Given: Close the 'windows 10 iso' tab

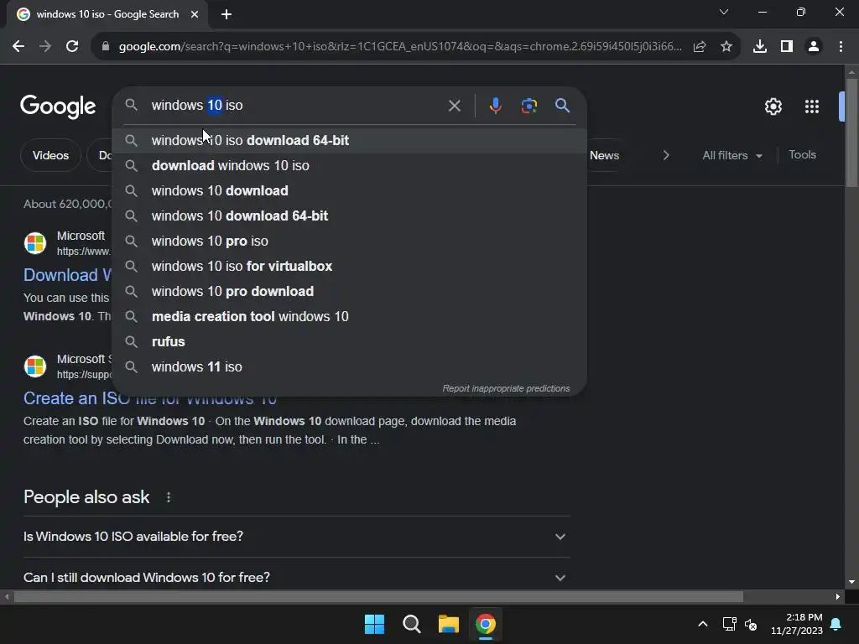Looking at the screenshot, I should (195, 14).
